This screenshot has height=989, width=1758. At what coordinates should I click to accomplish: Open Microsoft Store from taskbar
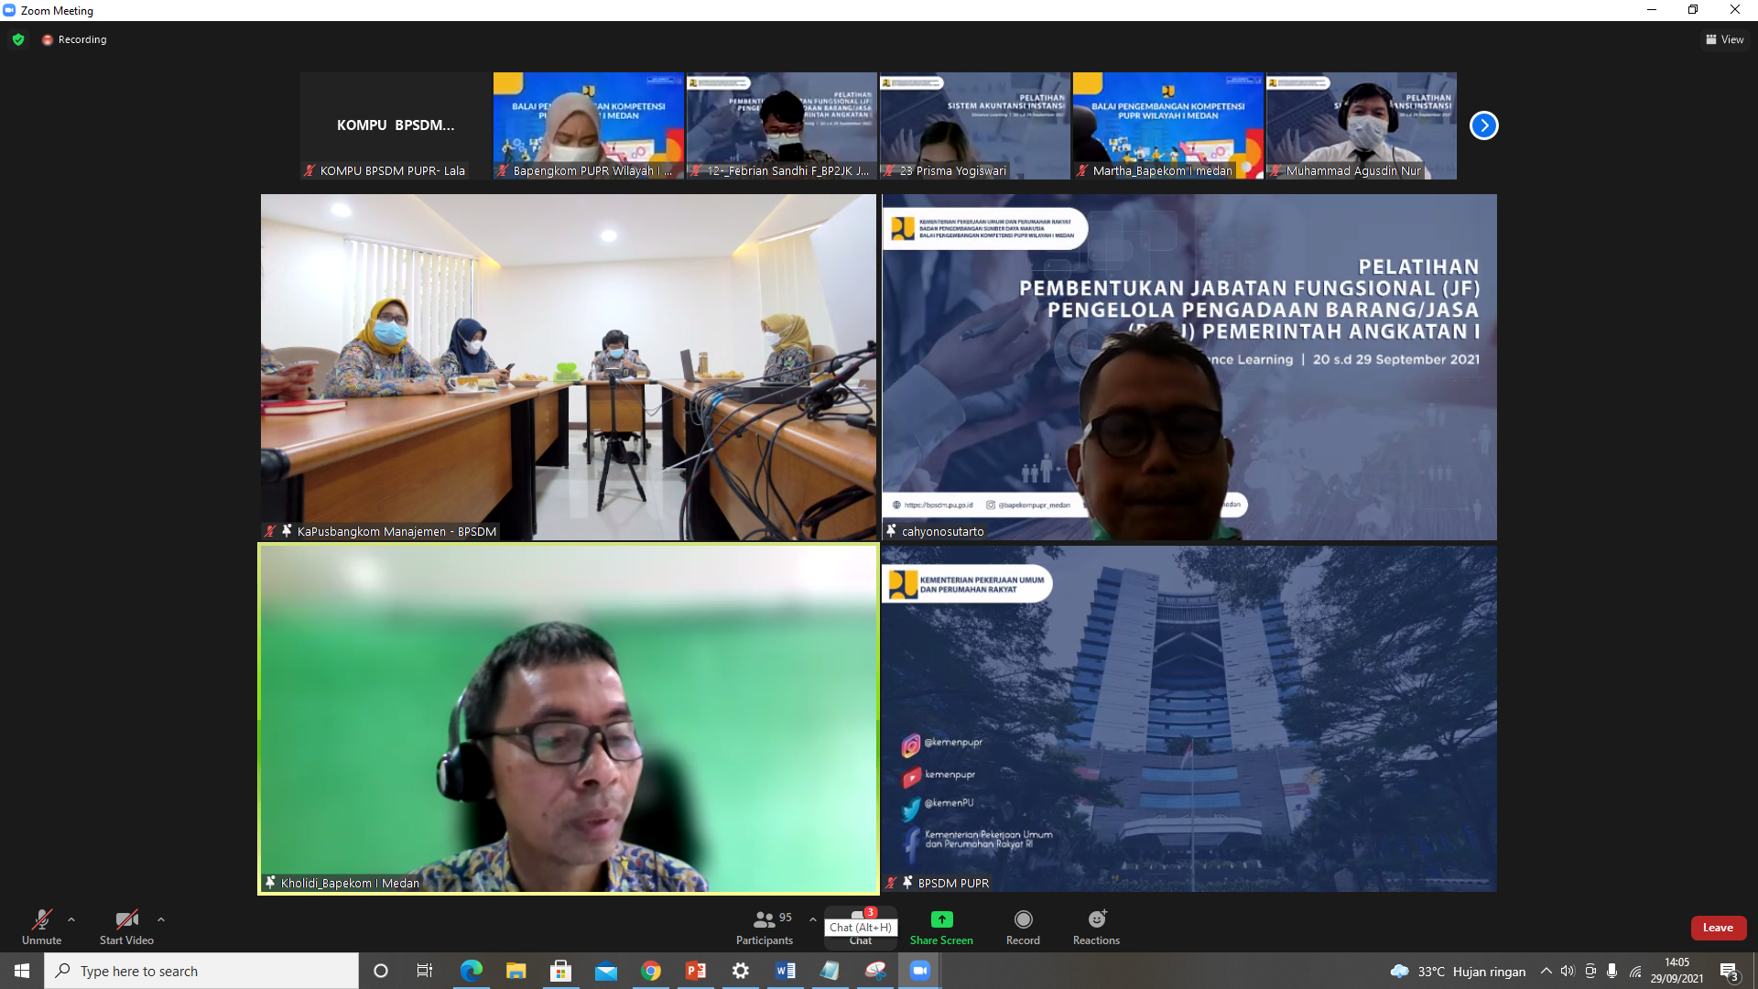(561, 971)
